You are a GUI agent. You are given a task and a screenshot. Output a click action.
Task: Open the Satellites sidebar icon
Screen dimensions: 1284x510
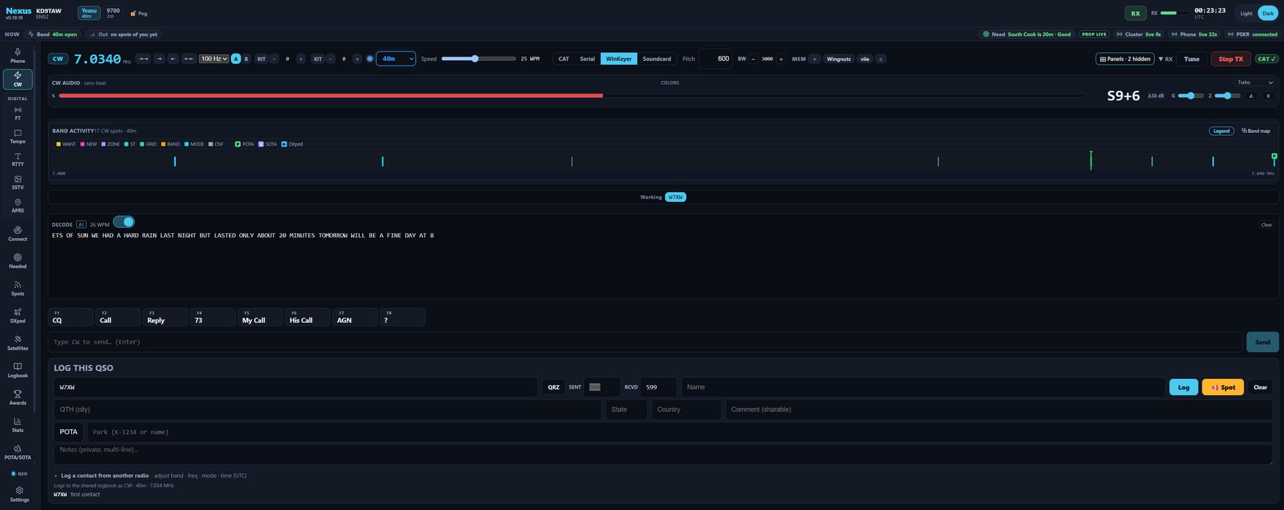tap(17, 343)
